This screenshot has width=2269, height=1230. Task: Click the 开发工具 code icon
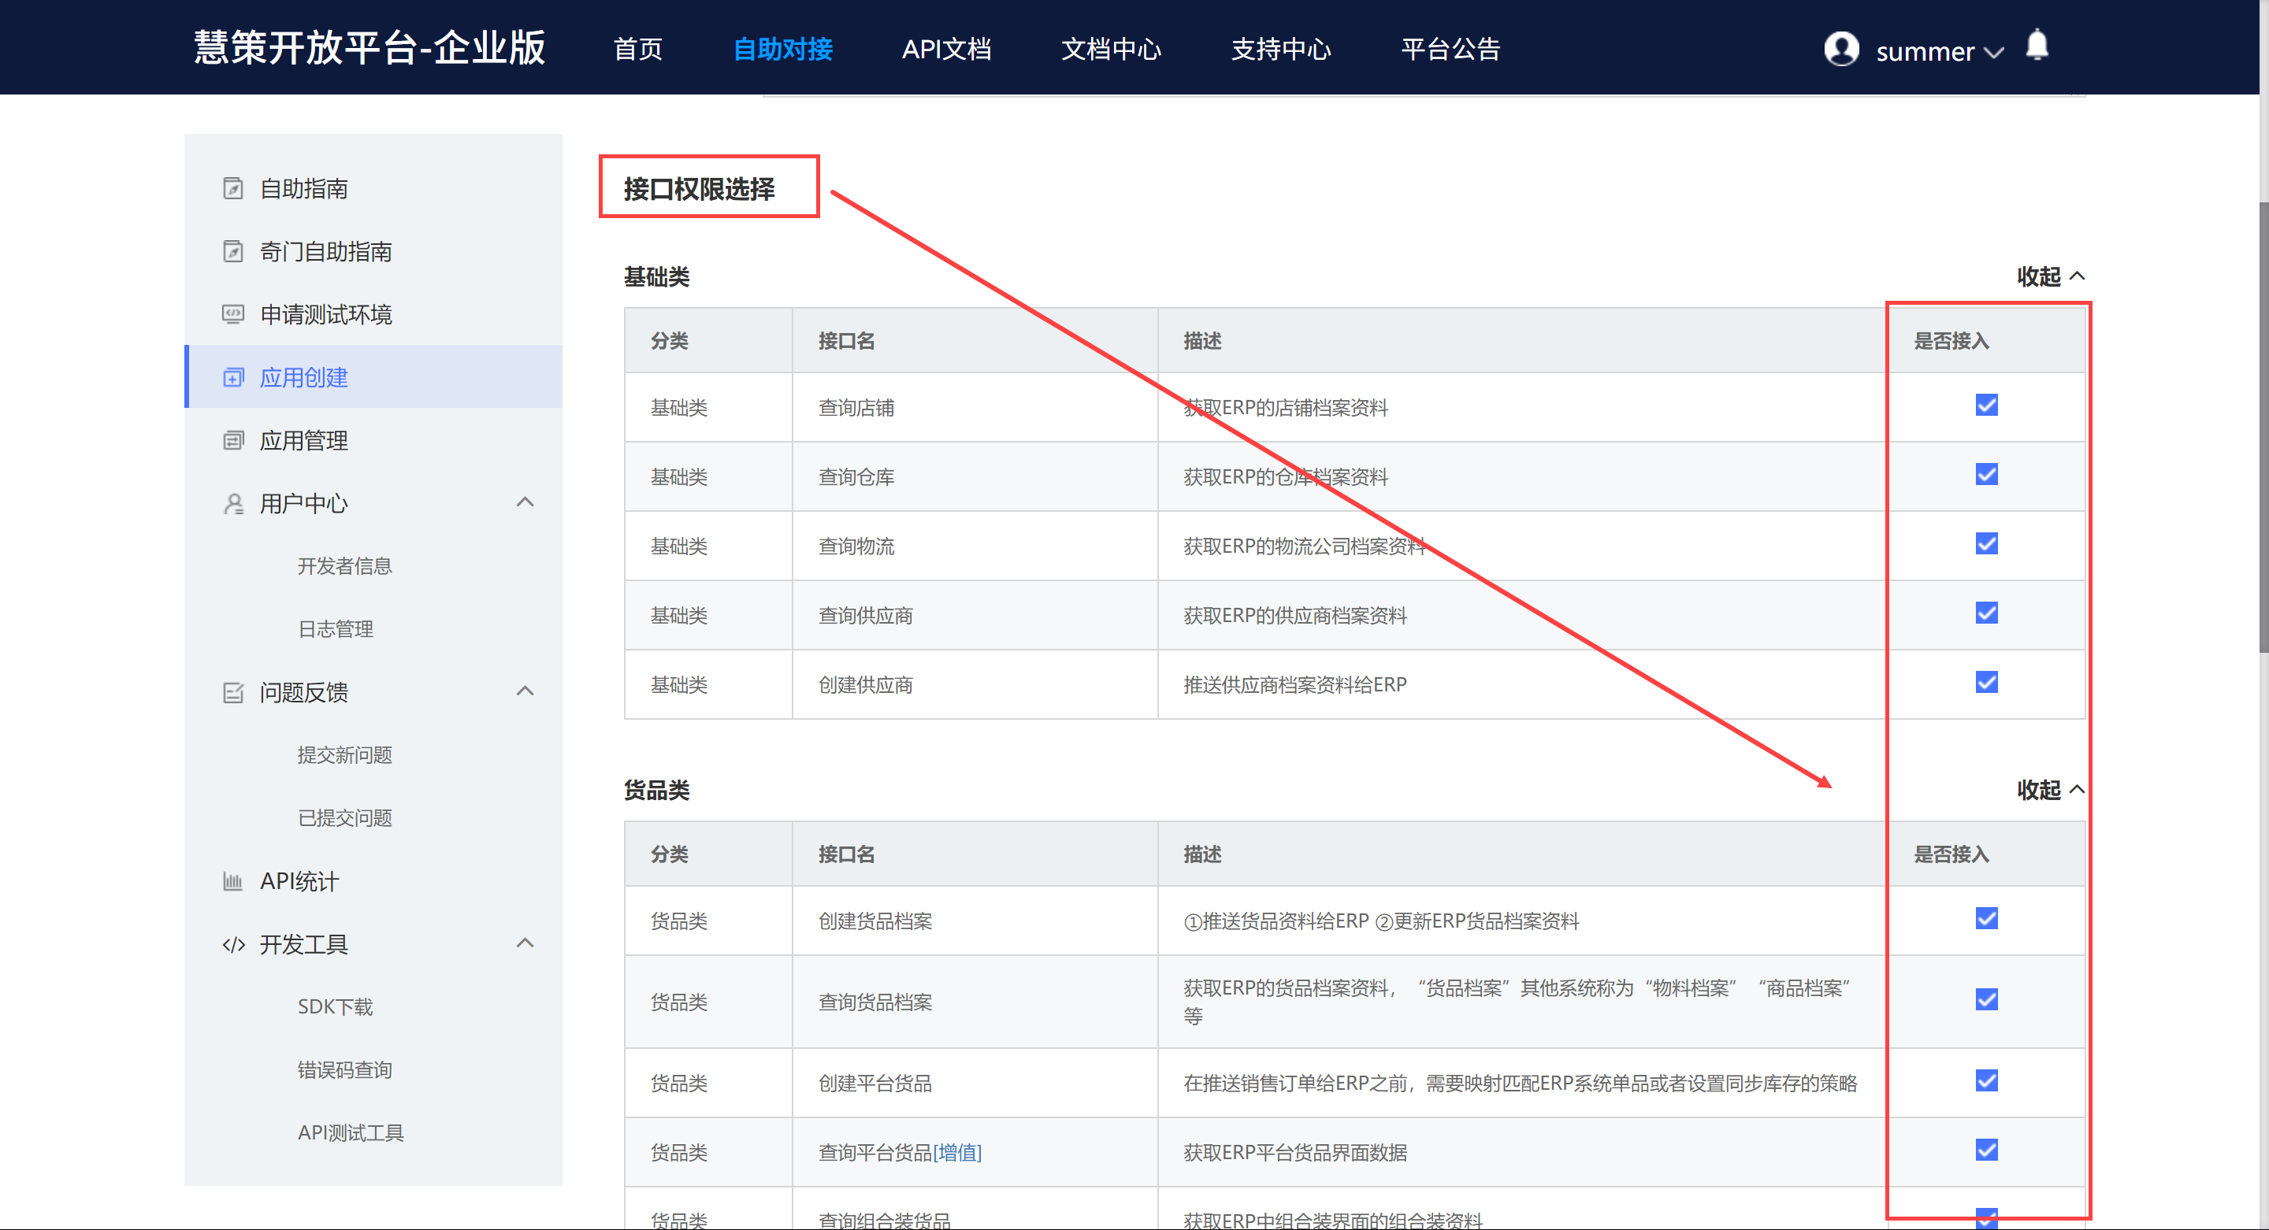pyautogui.click(x=232, y=945)
